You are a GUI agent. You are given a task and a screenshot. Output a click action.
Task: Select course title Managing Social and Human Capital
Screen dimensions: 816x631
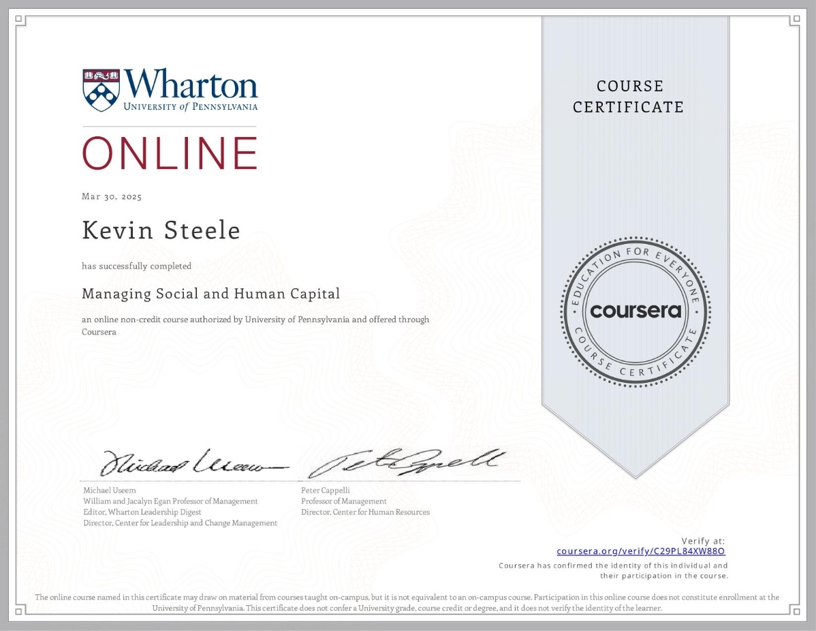(x=210, y=294)
